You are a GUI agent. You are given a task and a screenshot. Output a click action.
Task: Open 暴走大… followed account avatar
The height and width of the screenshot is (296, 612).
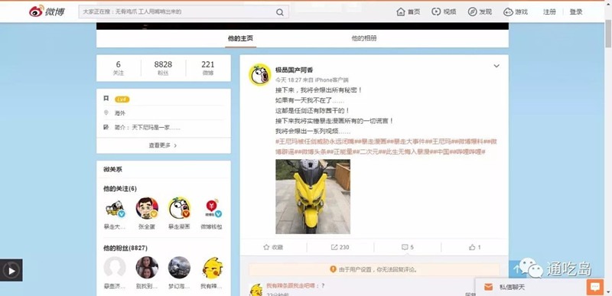coord(115,208)
